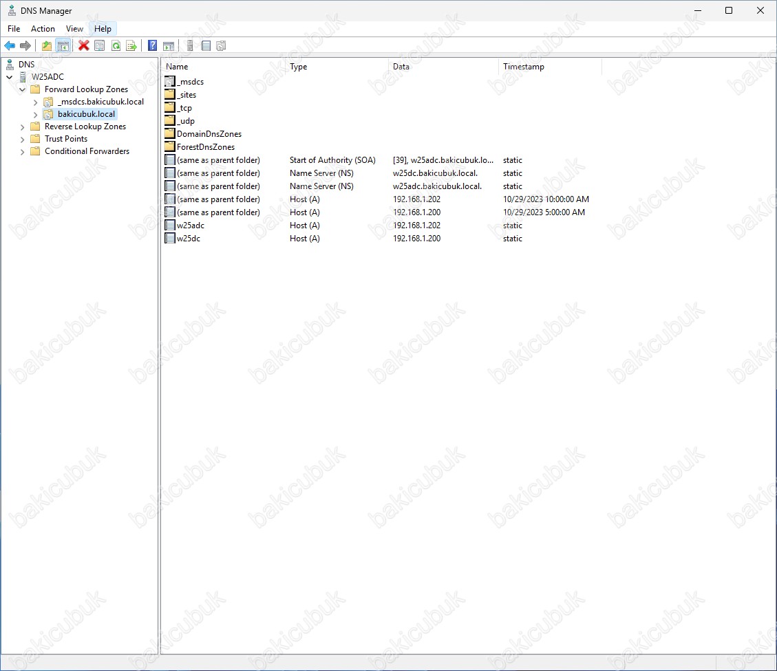Select Trust Points in tree
Viewport: 777px width, 671px height.
66,139
